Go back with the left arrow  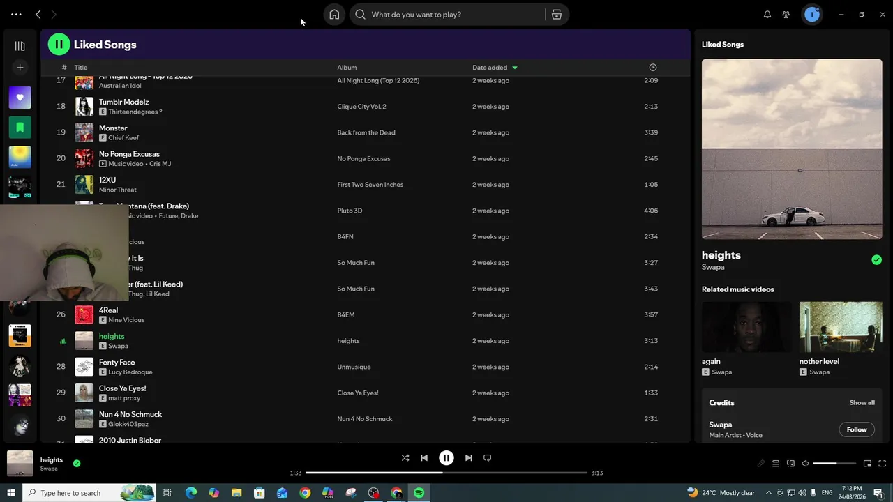(x=38, y=15)
